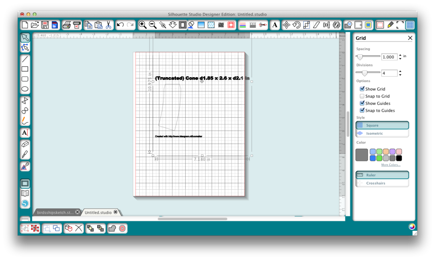This screenshot has height=260, width=435.
Task: Select the Ellipse tool in the sidebar
Action: point(25,89)
